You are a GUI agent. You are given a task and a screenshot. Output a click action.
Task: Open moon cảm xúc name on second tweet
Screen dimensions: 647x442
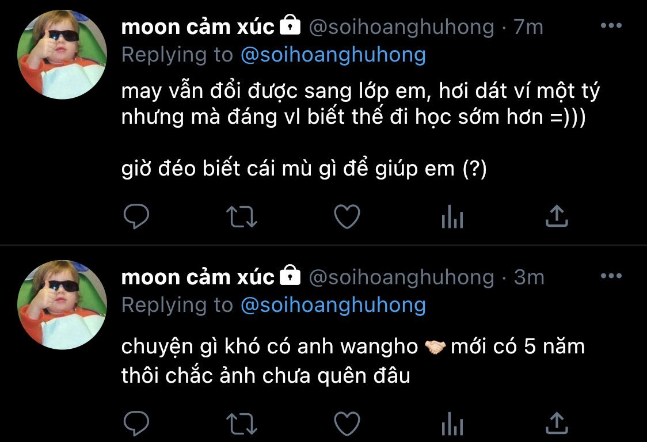pyautogui.click(x=197, y=277)
